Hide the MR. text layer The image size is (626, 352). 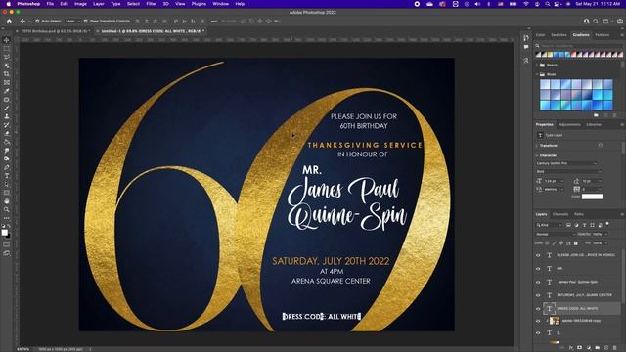[538, 269]
